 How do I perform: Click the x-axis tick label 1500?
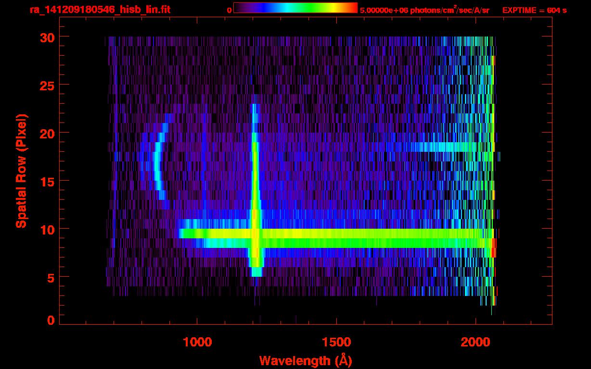(x=336, y=342)
